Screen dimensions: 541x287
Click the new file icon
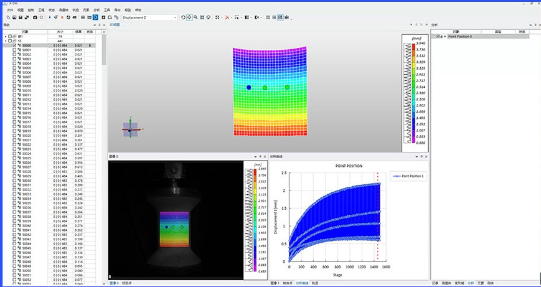7,17
